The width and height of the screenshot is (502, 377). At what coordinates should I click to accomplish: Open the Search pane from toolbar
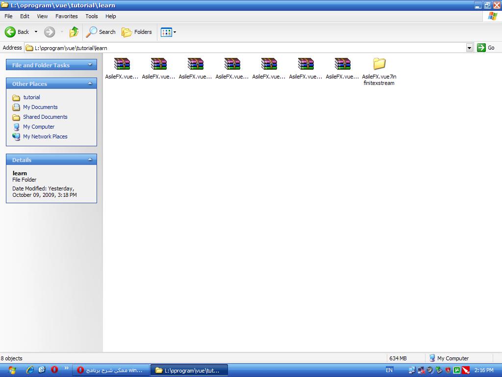pos(100,32)
